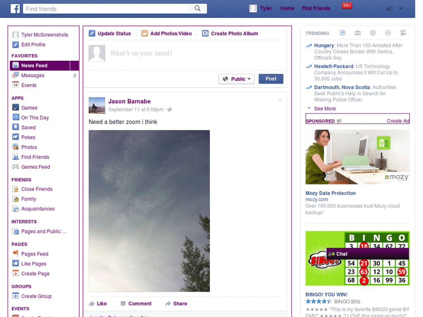Open the Pages Feed icon
The image size is (423, 317).
point(16,253)
